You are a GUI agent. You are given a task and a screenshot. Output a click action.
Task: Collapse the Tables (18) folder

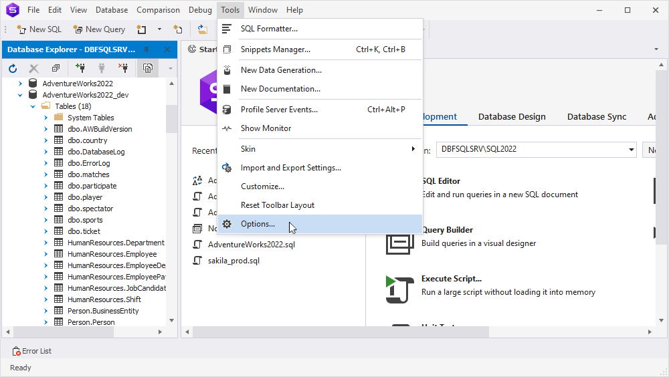click(33, 107)
